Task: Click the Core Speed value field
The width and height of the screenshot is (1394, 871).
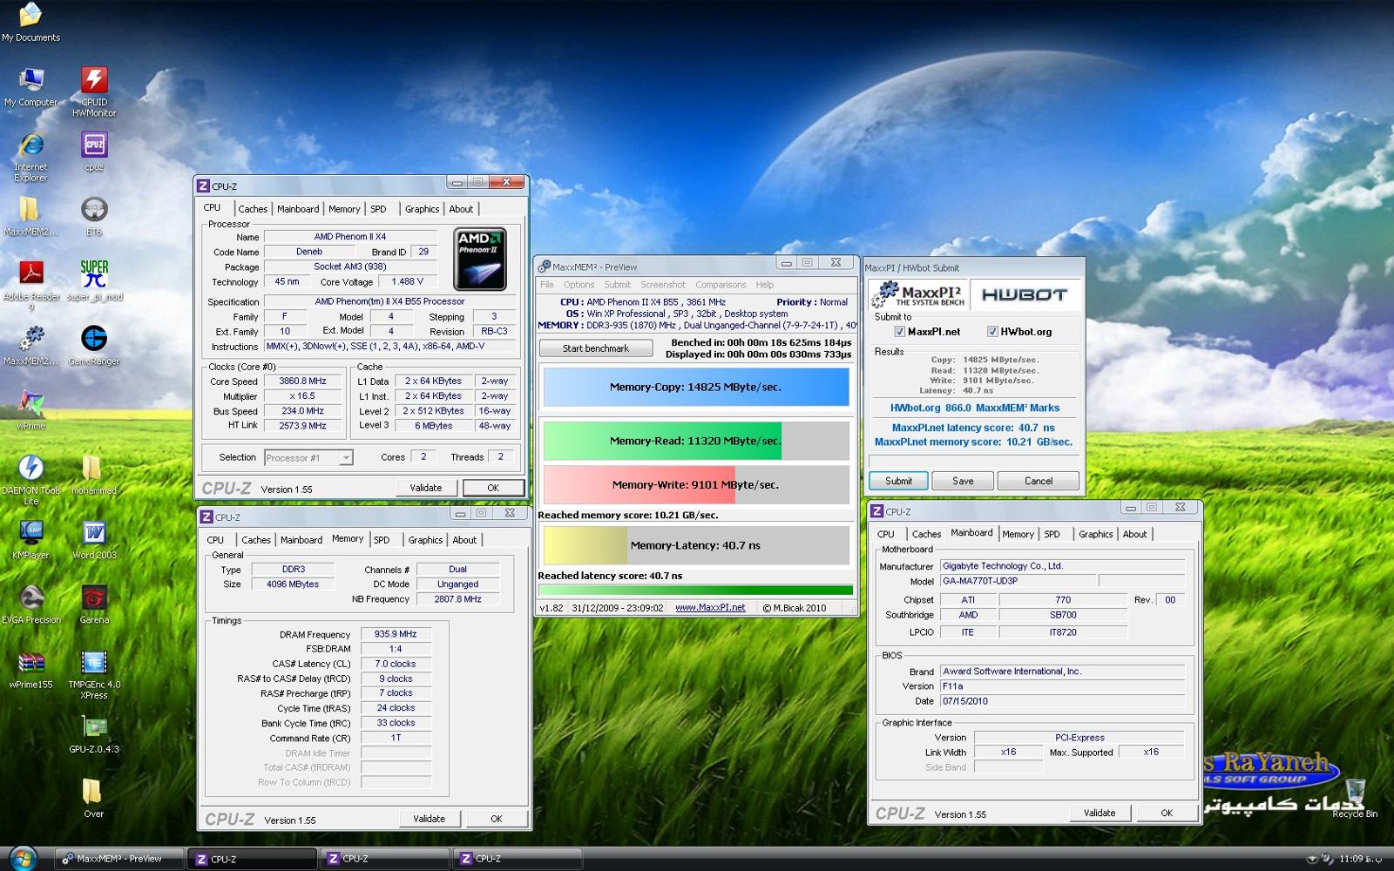Action: (x=302, y=381)
